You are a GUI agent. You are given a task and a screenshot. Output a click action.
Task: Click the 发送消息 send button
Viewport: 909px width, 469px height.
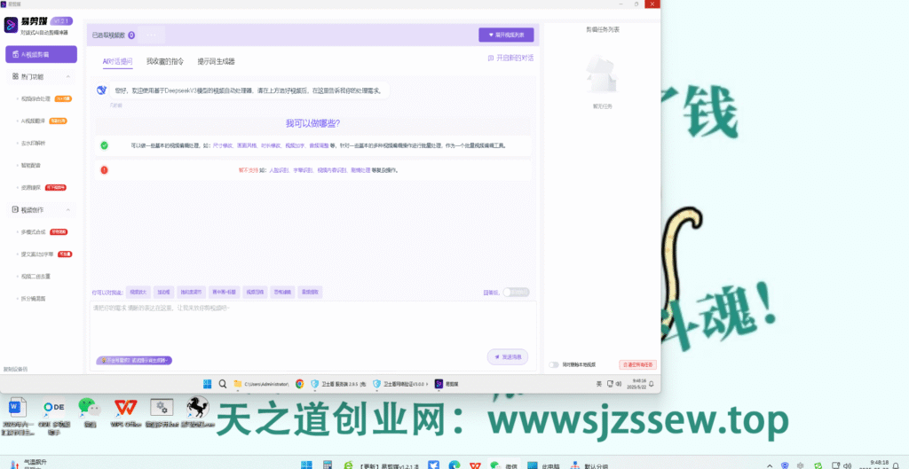508,356
